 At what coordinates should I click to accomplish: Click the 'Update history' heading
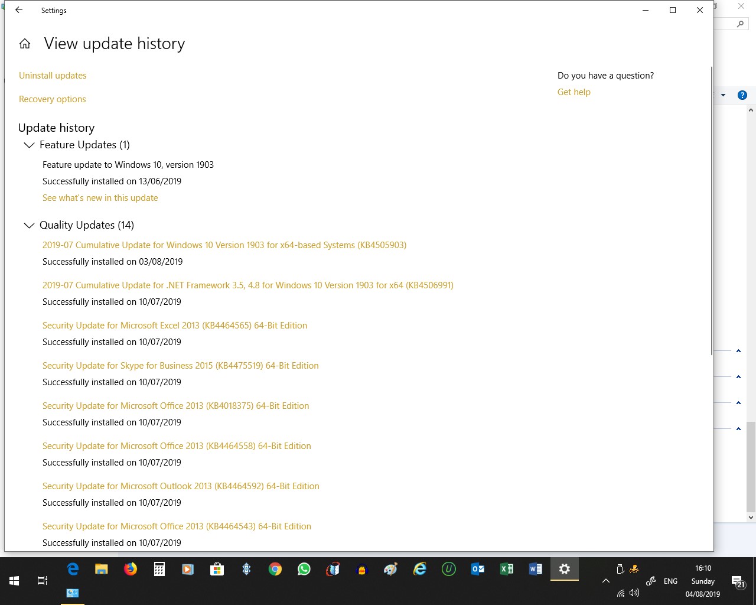pyautogui.click(x=56, y=128)
